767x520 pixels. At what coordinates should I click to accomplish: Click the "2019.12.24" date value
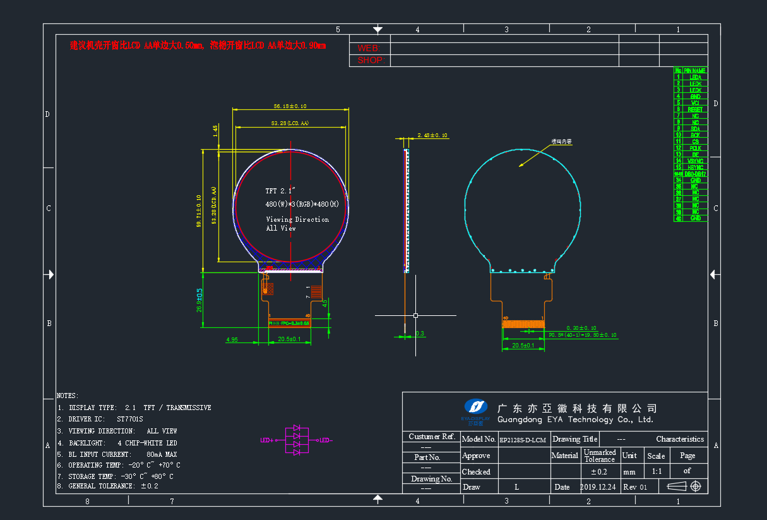(597, 487)
